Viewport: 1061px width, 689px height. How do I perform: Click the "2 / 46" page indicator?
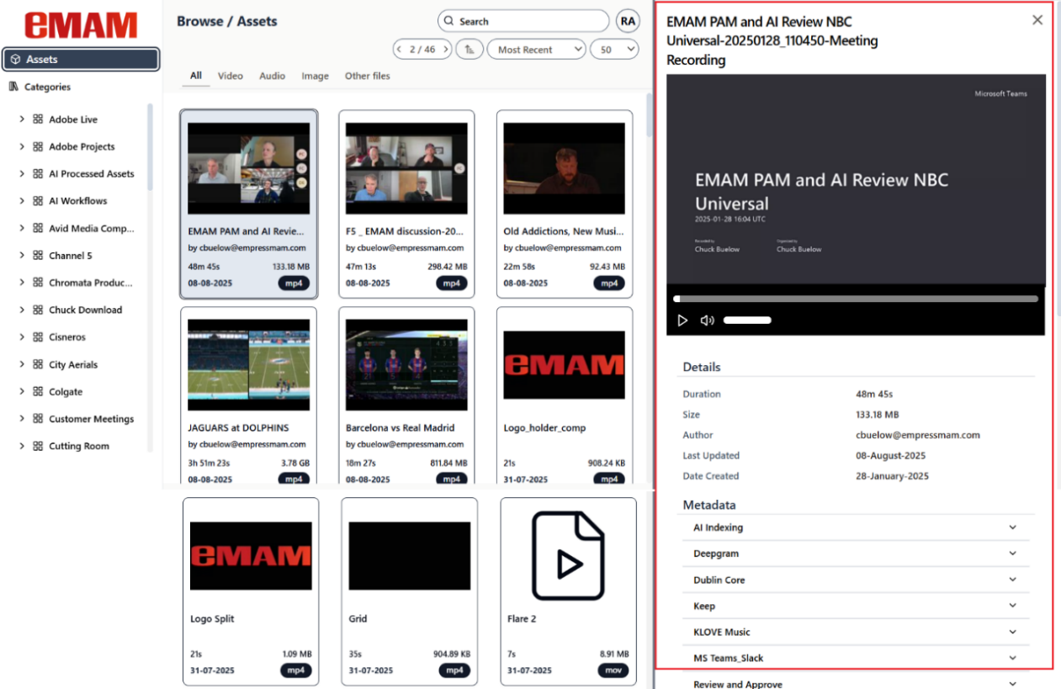(422, 50)
